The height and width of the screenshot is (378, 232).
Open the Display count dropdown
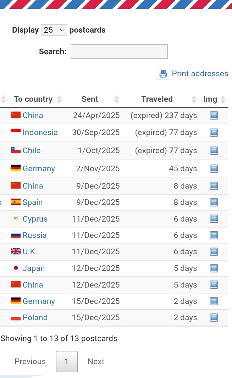pyautogui.click(x=54, y=30)
